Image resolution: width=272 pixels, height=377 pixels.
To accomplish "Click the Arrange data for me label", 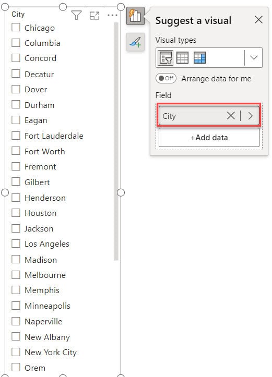I will (x=216, y=79).
